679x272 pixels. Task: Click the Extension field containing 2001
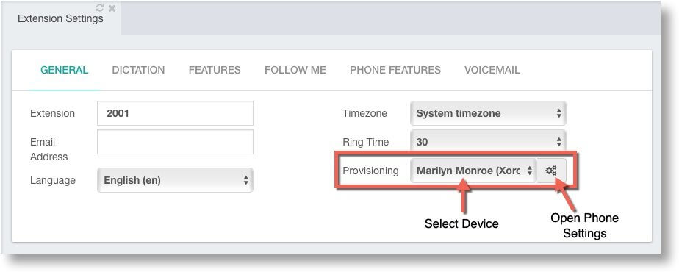[x=175, y=113]
